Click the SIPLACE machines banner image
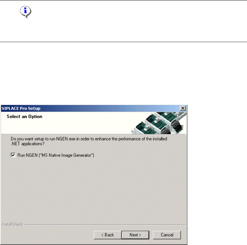Viewport: 247px width, 245px height. click(x=159, y=123)
